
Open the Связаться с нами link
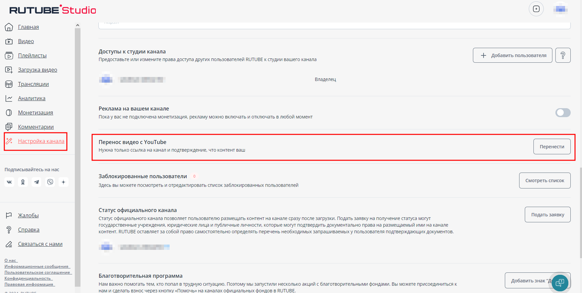tap(40, 244)
